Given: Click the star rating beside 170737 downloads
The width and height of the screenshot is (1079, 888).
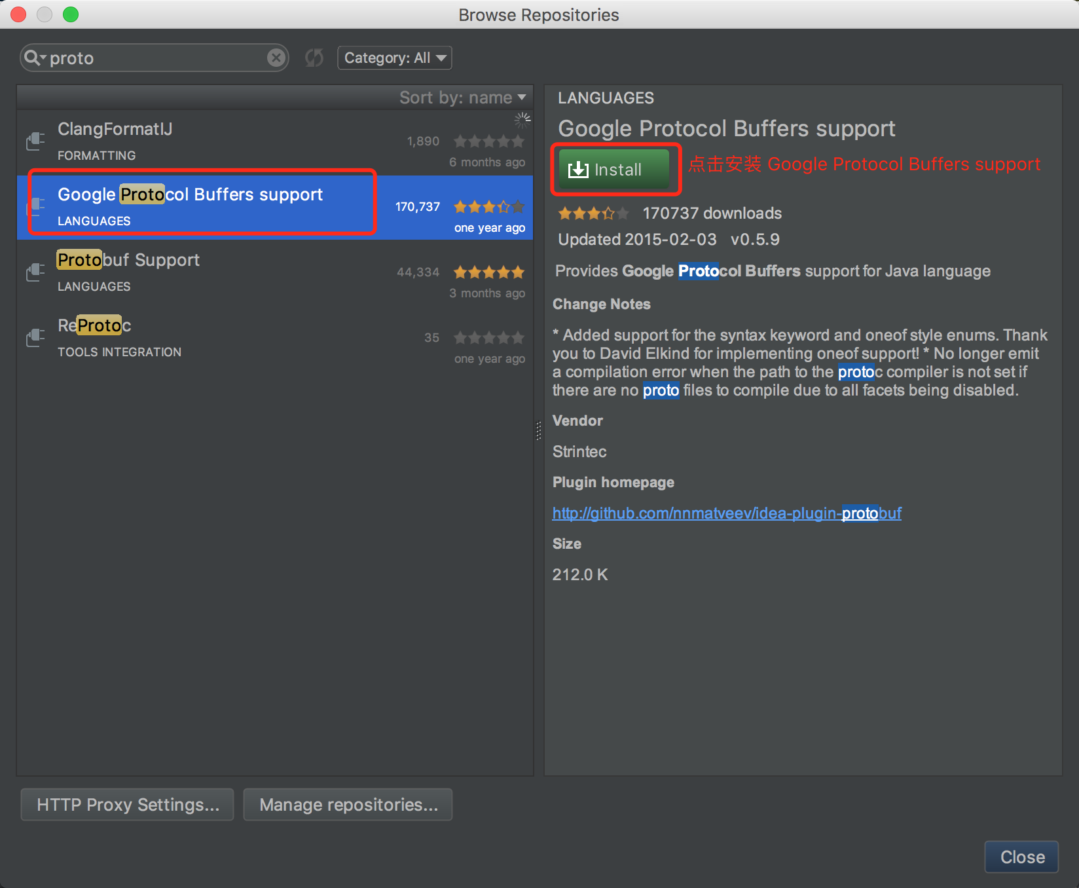Looking at the screenshot, I should tap(593, 213).
